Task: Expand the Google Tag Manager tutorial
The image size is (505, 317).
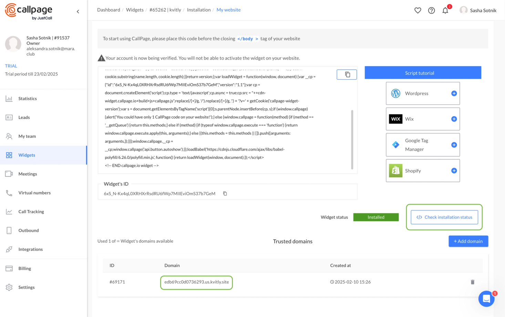Action: pyautogui.click(x=454, y=145)
